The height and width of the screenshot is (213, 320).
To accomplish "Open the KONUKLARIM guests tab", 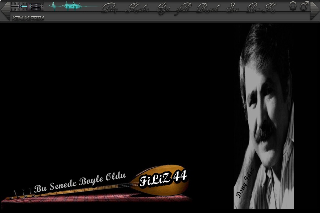I will (28, 18).
